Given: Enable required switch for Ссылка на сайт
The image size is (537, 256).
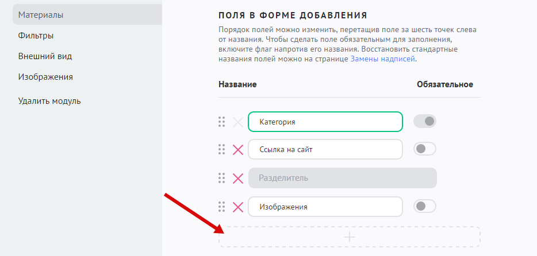Looking at the screenshot, I should (425, 149).
